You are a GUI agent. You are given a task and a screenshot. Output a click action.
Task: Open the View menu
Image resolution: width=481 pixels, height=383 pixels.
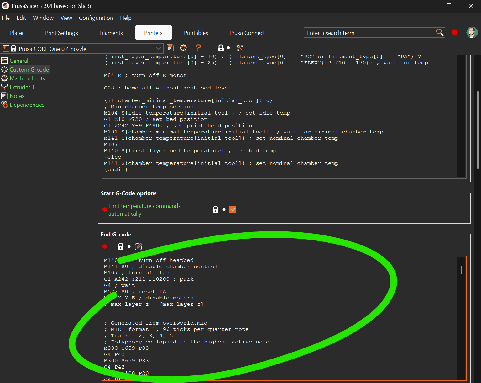[66, 18]
